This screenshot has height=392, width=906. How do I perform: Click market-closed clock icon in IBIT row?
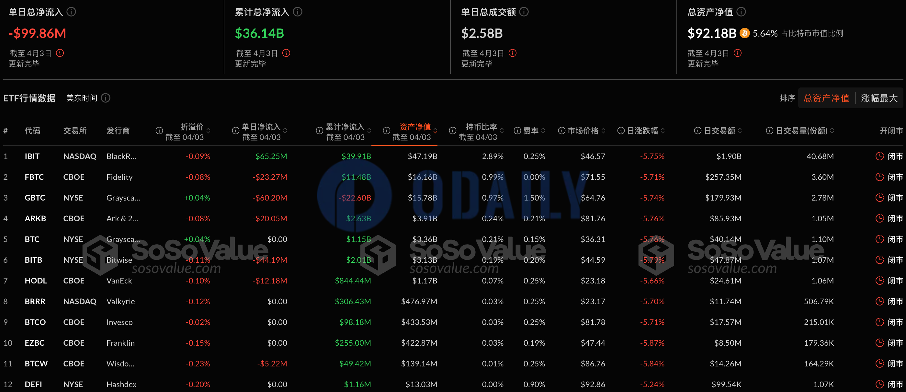tap(880, 156)
